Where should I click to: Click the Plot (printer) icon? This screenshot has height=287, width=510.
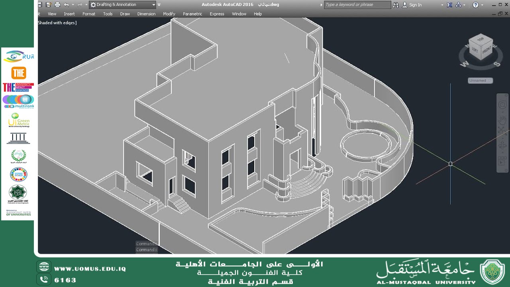[57, 5]
